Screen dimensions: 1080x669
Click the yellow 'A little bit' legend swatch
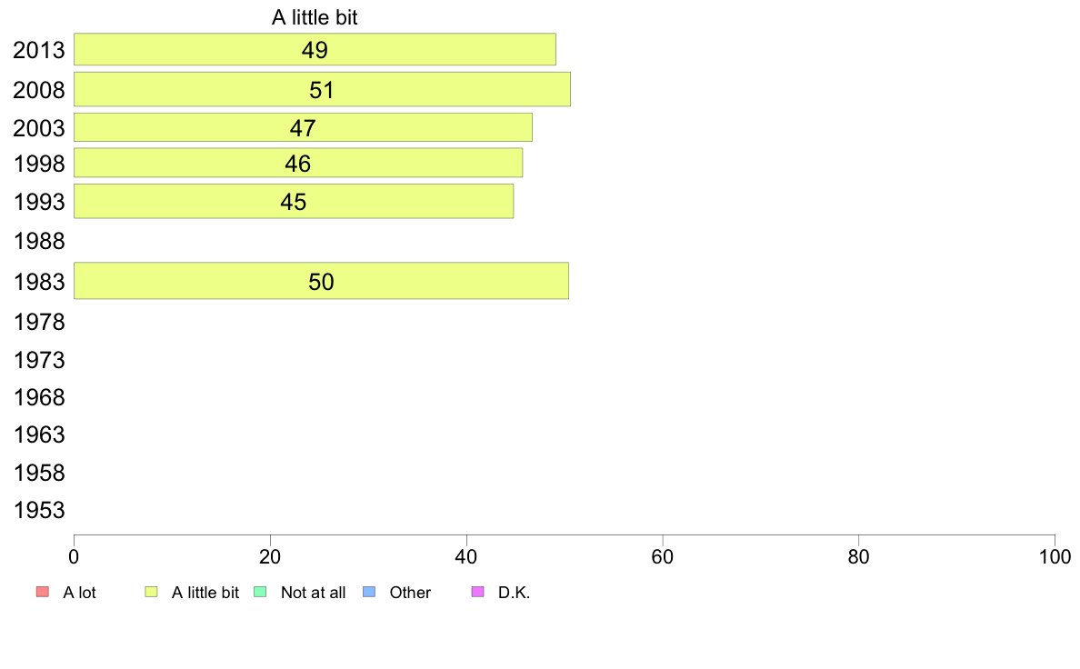pos(152,592)
